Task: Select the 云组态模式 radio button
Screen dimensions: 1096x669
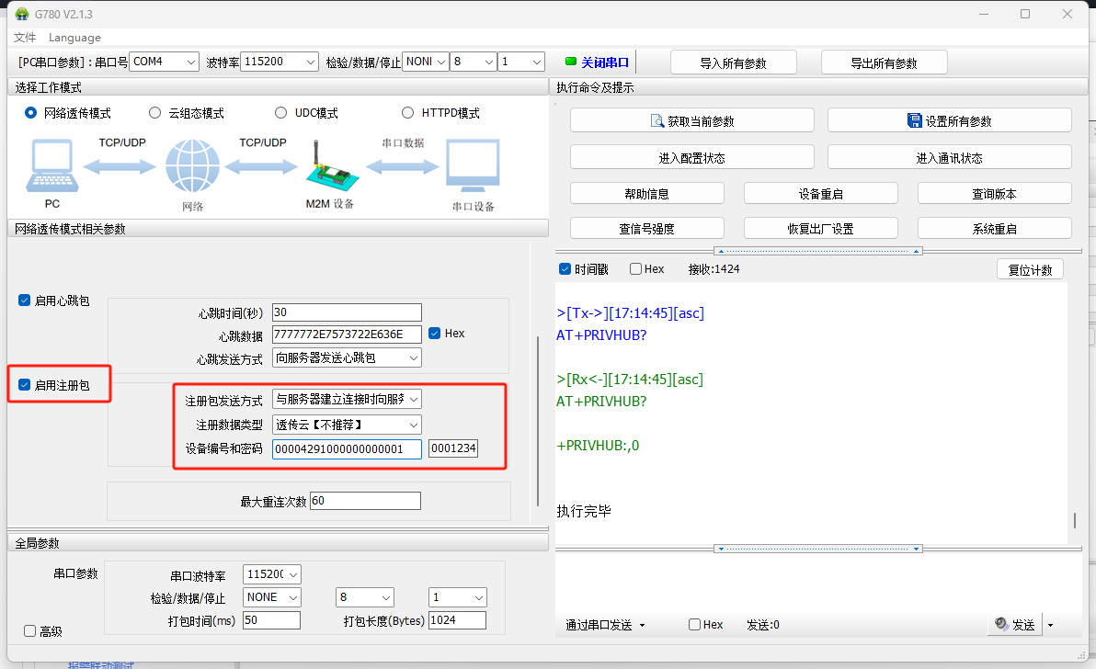Action: [154, 113]
